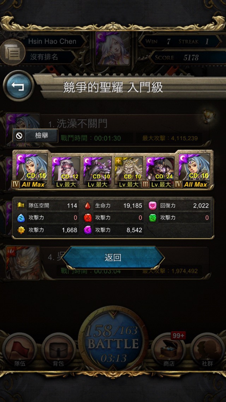Select the first All Max blue-haired card

32,169
